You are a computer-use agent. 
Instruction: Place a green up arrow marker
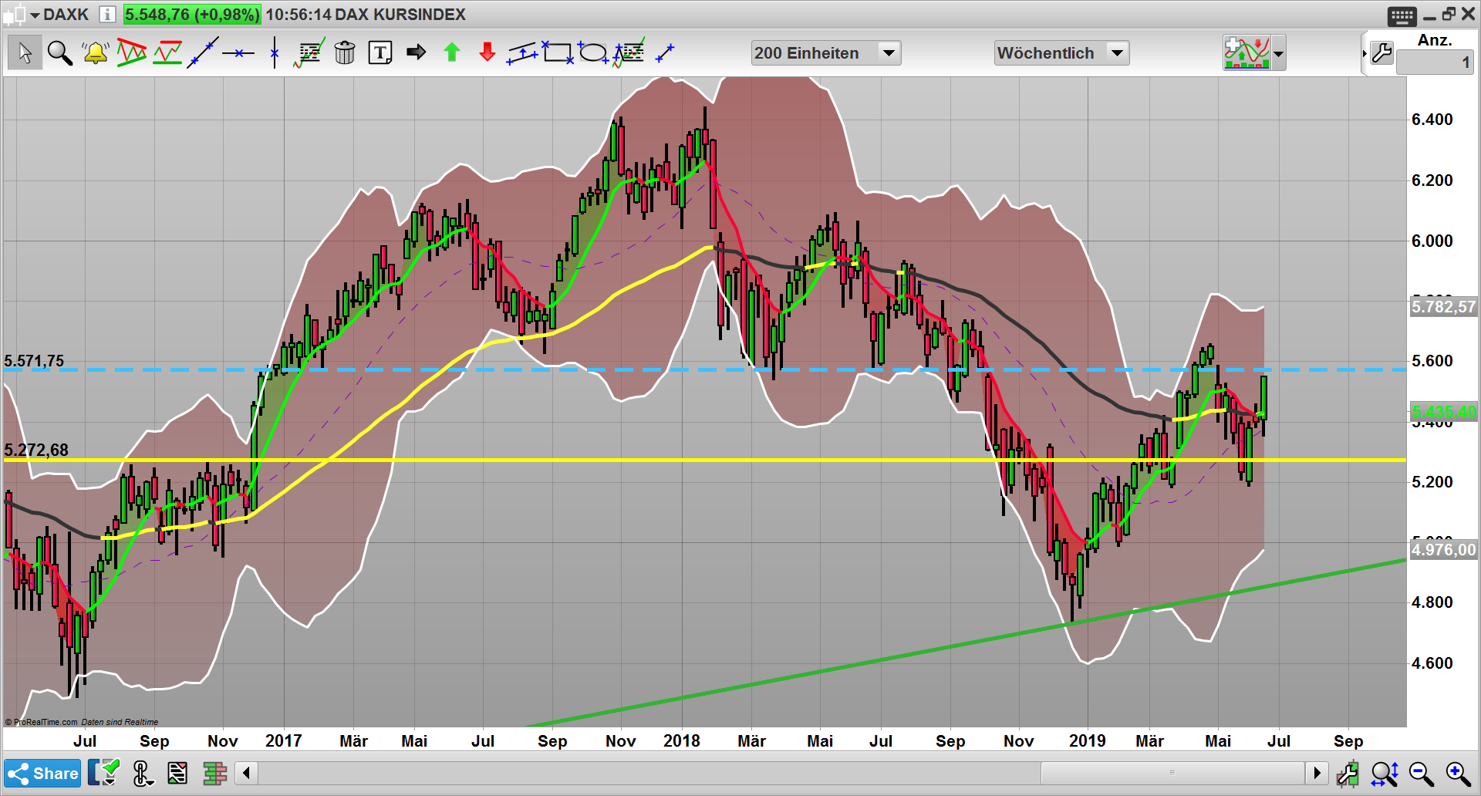click(452, 52)
